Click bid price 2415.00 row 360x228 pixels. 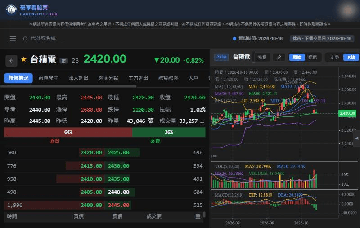[x=91, y=166]
